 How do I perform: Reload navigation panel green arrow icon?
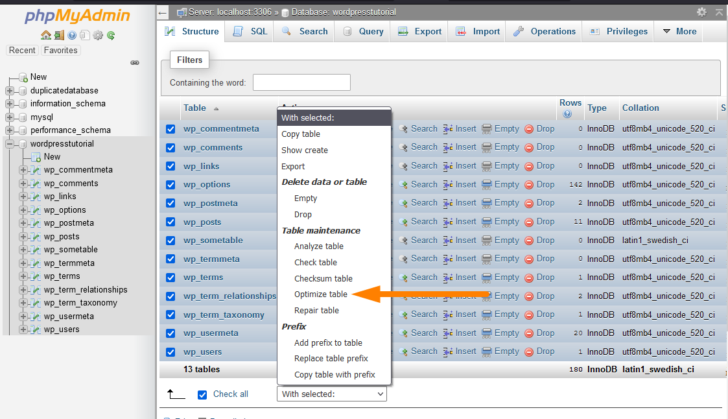(x=110, y=35)
